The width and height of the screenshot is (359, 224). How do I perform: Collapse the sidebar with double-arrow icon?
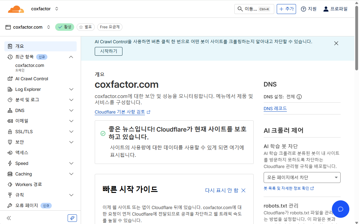point(9,218)
